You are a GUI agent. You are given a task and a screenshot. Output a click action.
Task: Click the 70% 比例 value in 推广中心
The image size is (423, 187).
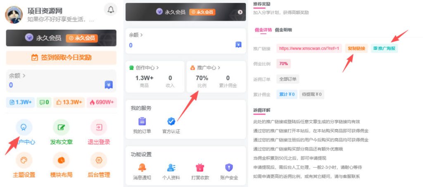click(x=202, y=78)
